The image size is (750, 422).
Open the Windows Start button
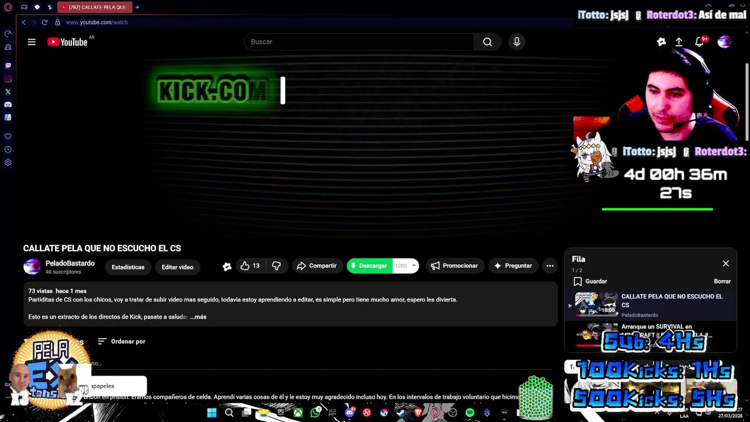click(x=212, y=413)
